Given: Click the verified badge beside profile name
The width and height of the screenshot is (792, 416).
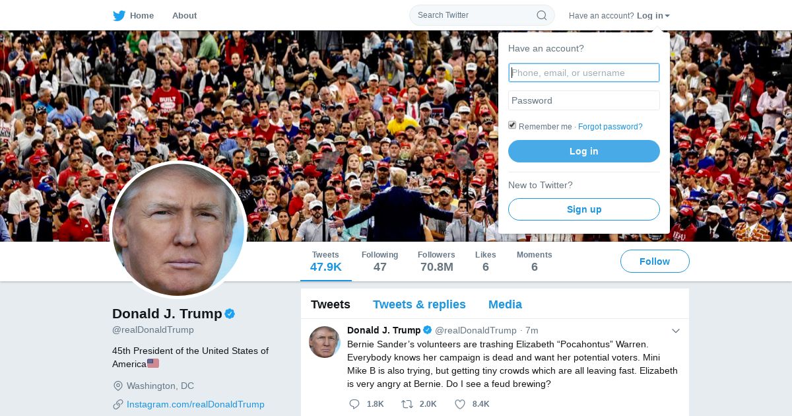Looking at the screenshot, I should [230, 314].
